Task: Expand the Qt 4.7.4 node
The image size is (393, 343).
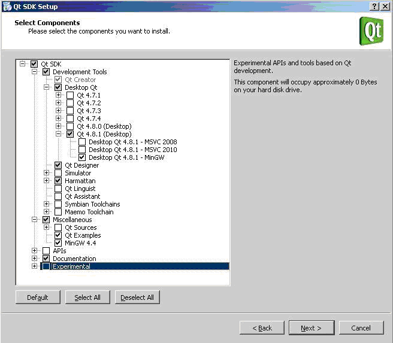Action: coord(58,119)
